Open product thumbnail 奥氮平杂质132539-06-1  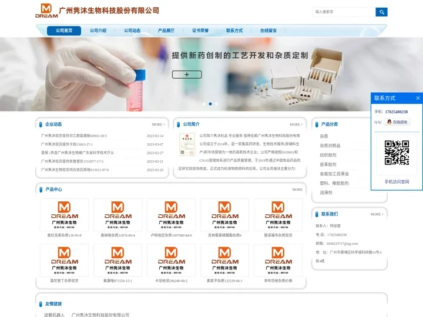[x=224, y=261]
